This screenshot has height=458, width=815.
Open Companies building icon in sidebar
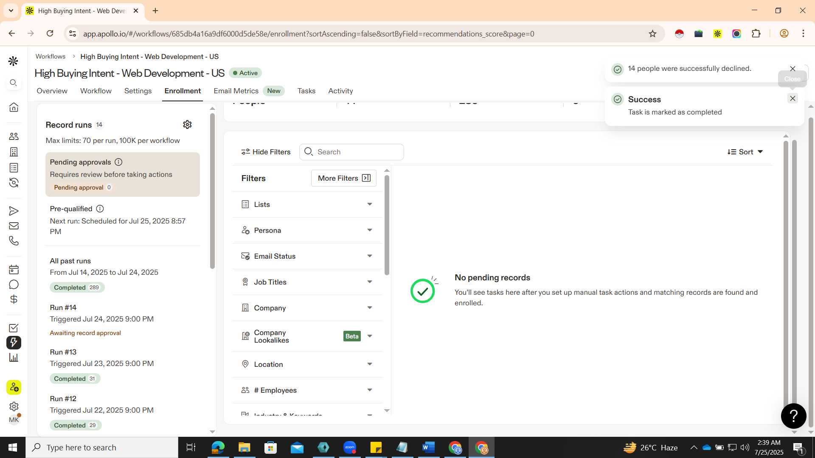coord(14,152)
